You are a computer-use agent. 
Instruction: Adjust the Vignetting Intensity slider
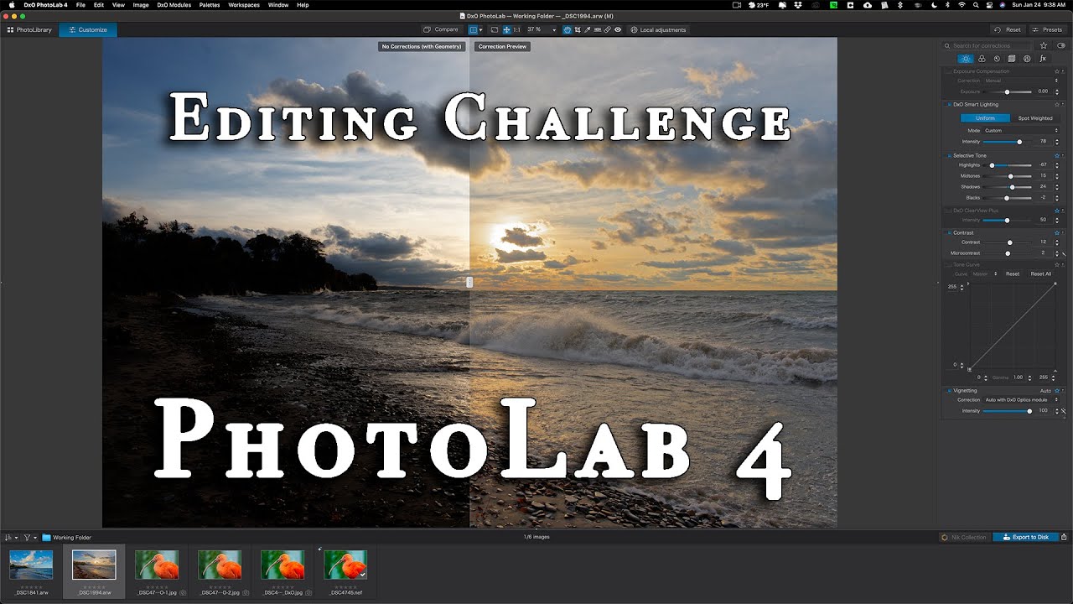click(x=1007, y=411)
